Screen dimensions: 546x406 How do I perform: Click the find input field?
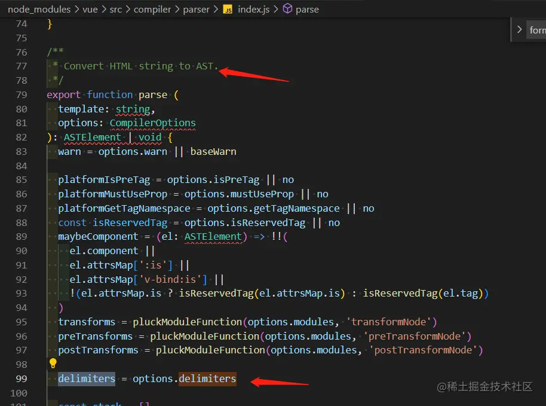click(x=537, y=30)
